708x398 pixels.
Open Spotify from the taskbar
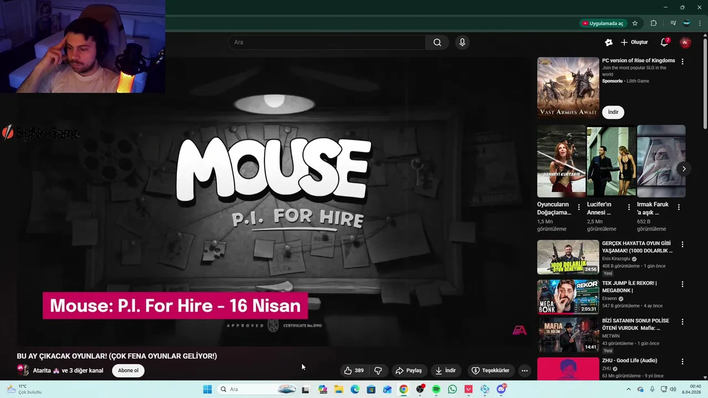[436, 389]
